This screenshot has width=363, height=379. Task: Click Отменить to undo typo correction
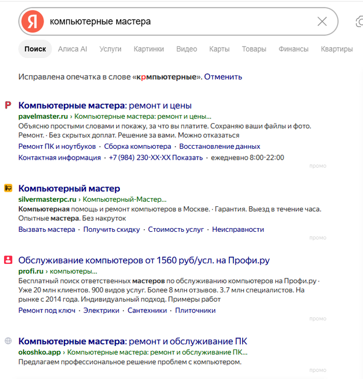(x=223, y=77)
